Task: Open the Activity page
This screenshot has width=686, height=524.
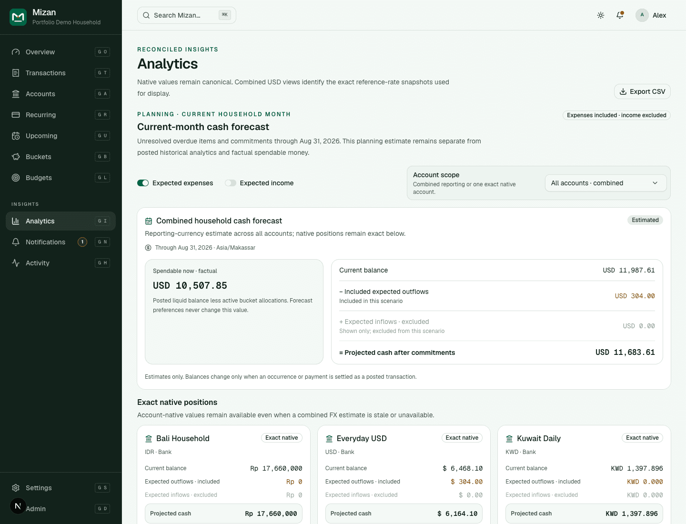Action: click(61, 263)
